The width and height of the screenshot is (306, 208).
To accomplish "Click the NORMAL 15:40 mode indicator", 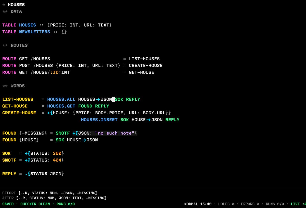I will click(198, 204).
